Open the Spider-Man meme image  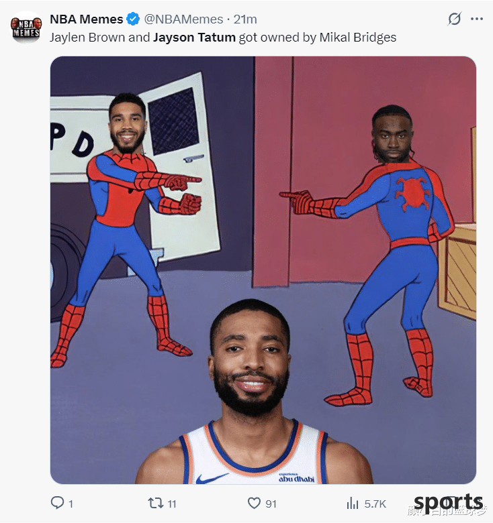click(x=263, y=270)
